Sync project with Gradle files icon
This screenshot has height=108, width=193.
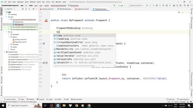[174, 5]
